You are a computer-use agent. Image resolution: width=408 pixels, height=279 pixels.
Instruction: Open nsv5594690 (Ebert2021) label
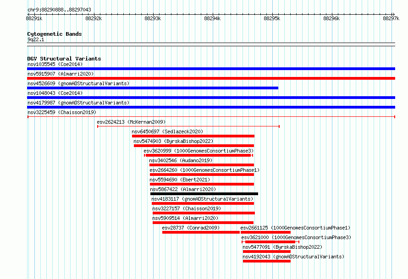click(x=180, y=180)
